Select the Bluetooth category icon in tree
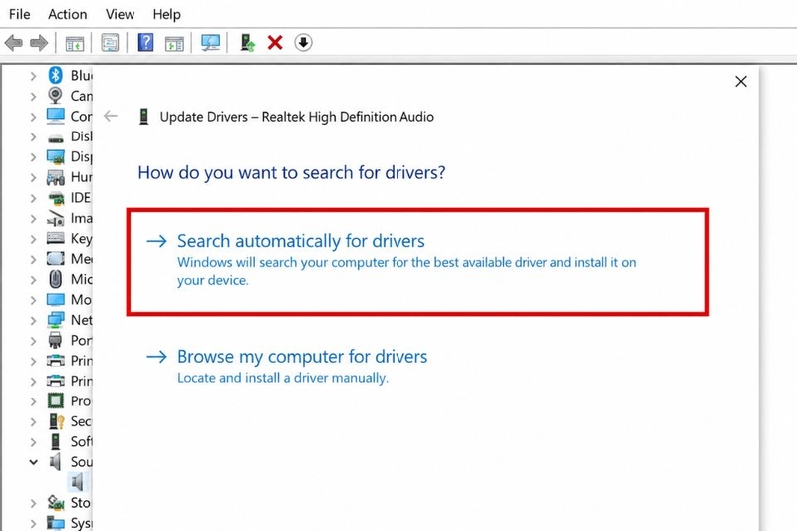 (x=55, y=75)
